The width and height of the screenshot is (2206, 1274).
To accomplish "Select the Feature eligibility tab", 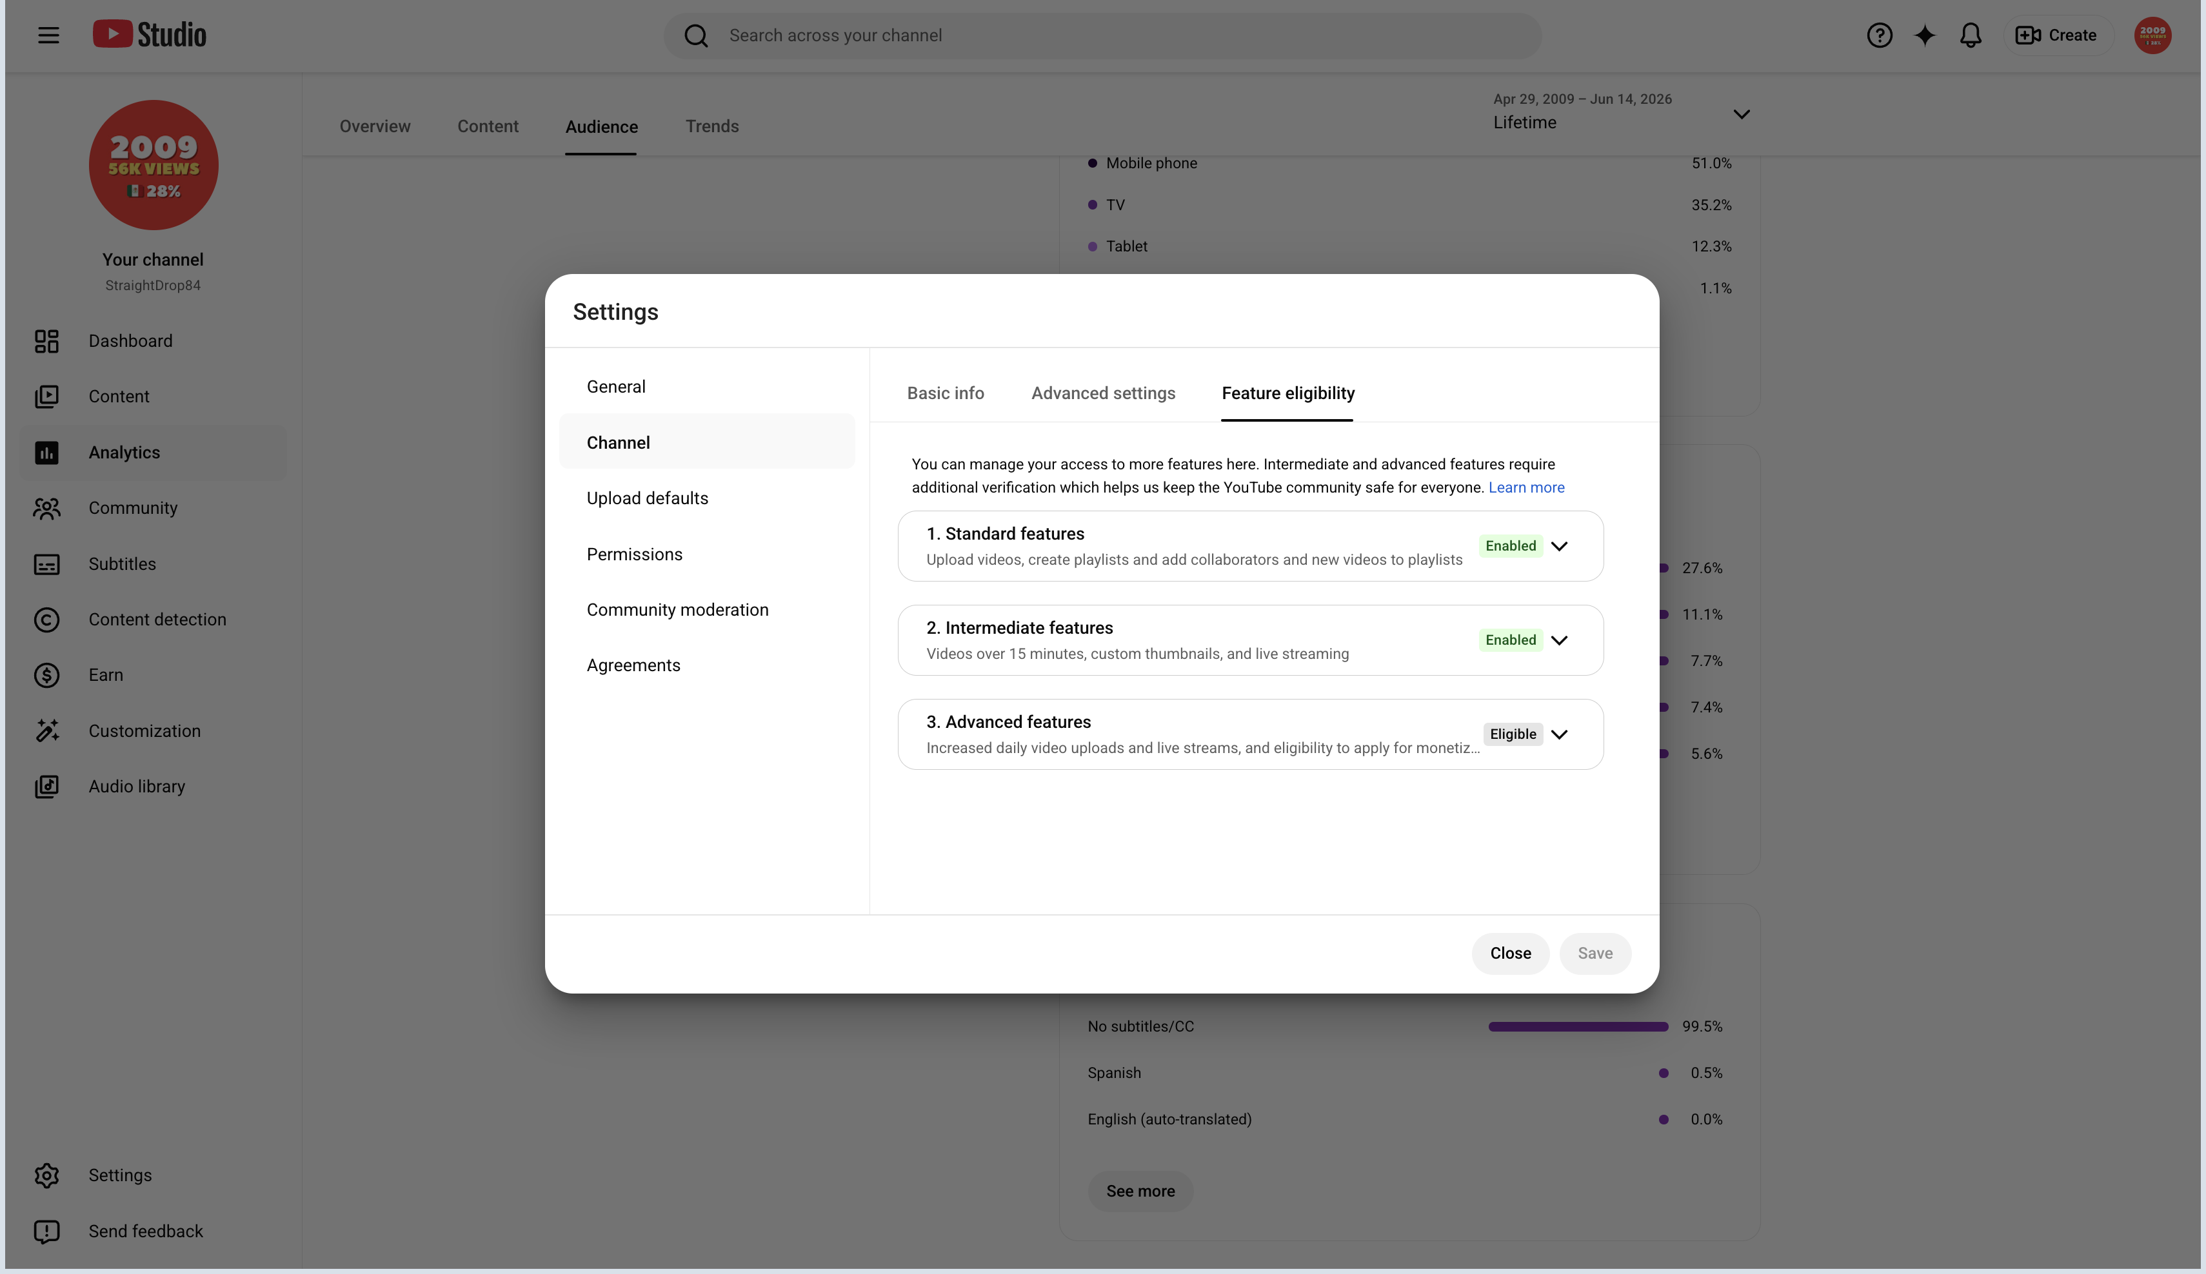I will pos(1287,394).
